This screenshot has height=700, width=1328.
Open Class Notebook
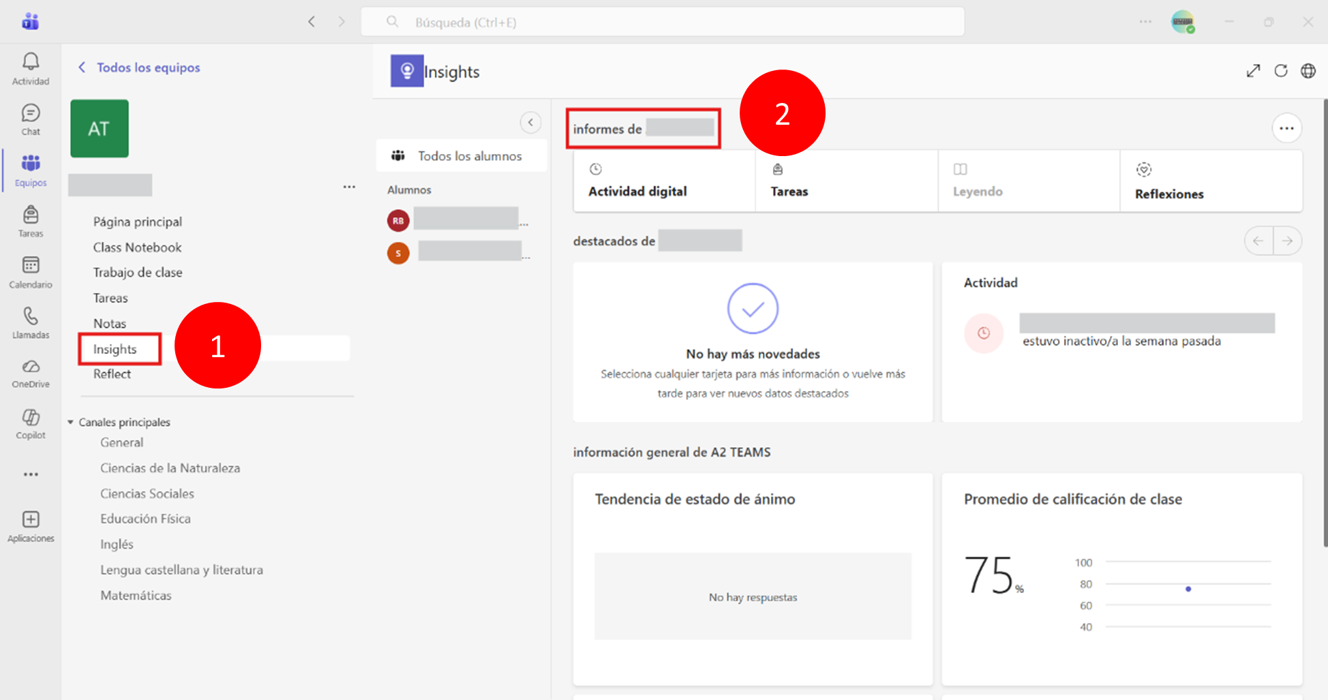(138, 247)
